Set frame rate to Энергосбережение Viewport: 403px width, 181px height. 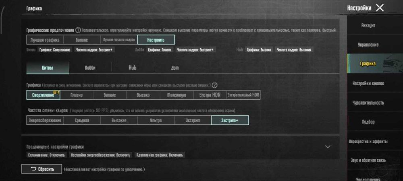pos(45,120)
